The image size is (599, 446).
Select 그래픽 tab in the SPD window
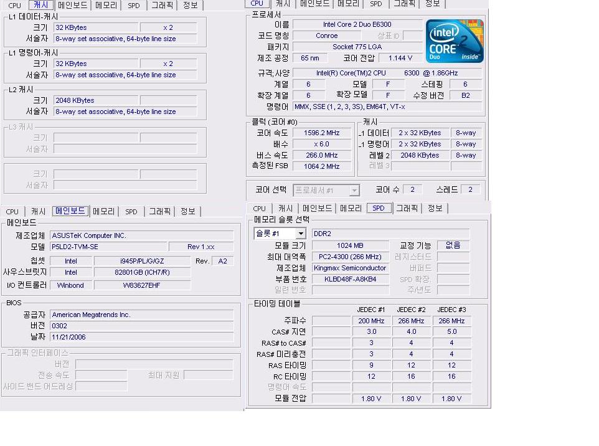[407, 208]
